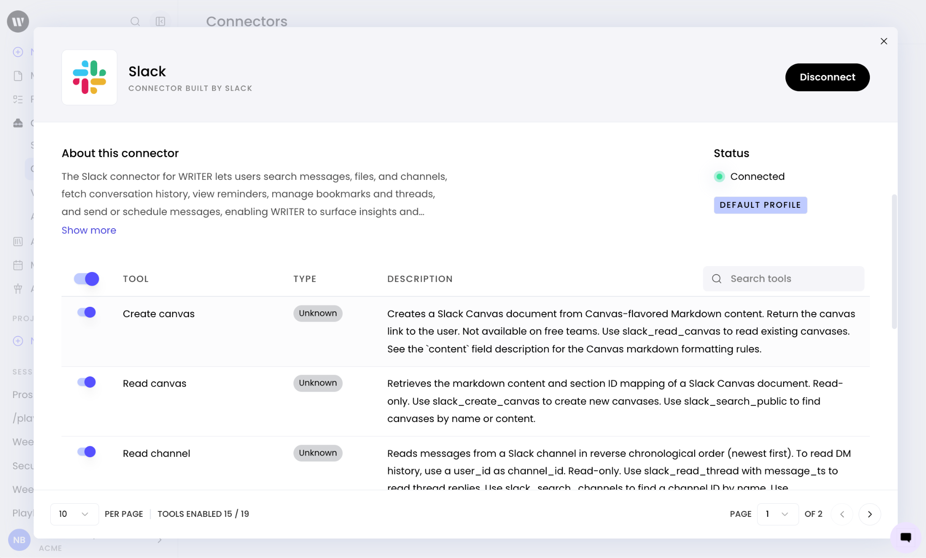Close the Slack connector dialog
The height and width of the screenshot is (558, 926).
click(884, 41)
